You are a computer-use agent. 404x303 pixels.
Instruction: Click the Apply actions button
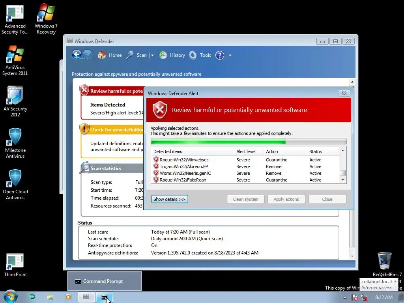286,199
